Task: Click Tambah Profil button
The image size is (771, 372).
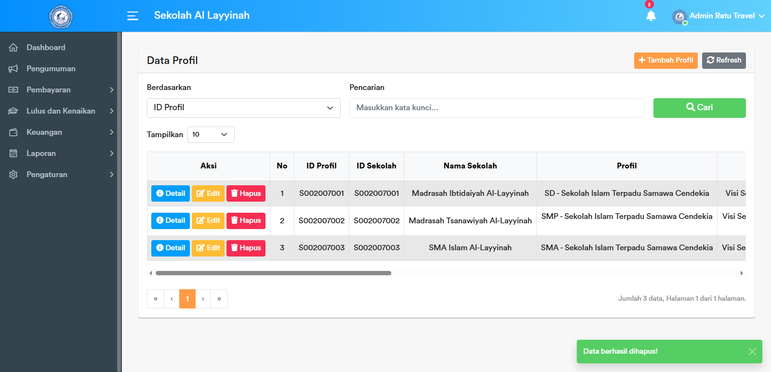Action: pyautogui.click(x=665, y=61)
